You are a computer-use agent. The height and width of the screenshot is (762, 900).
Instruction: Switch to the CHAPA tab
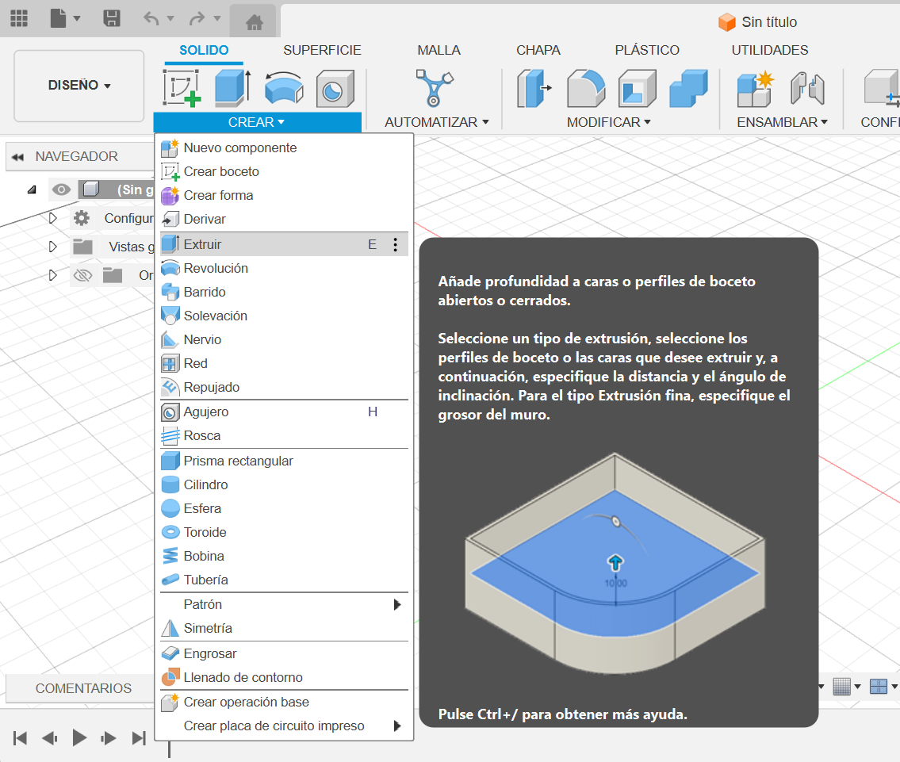pos(538,51)
